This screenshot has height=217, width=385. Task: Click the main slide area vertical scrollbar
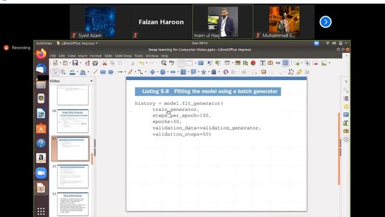(339, 148)
